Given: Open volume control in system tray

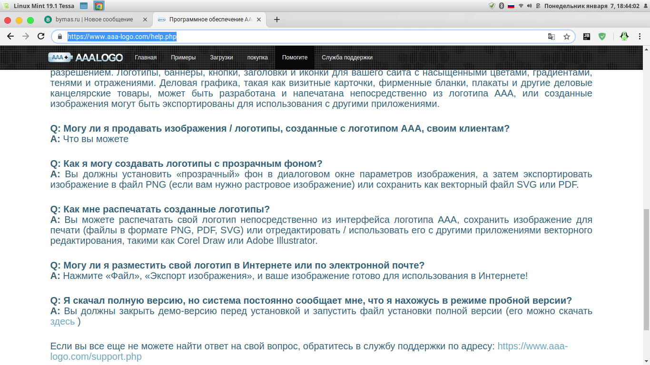Looking at the screenshot, I should [529, 6].
